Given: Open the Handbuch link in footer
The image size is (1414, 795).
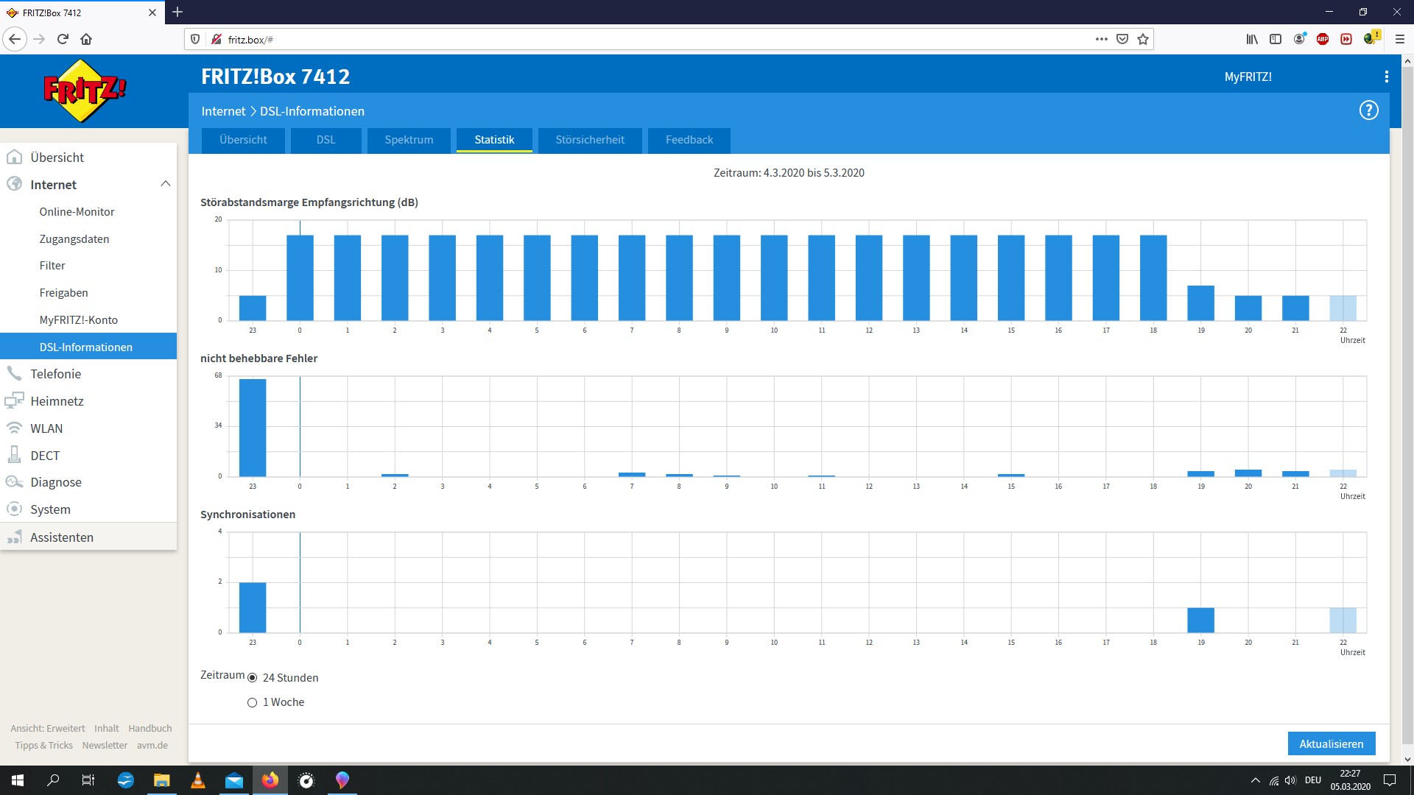Looking at the screenshot, I should pyautogui.click(x=150, y=728).
